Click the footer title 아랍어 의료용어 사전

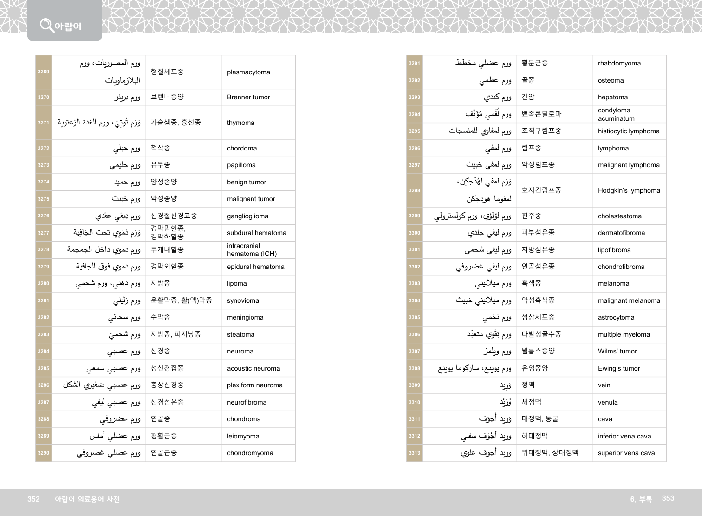(x=87, y=499)
